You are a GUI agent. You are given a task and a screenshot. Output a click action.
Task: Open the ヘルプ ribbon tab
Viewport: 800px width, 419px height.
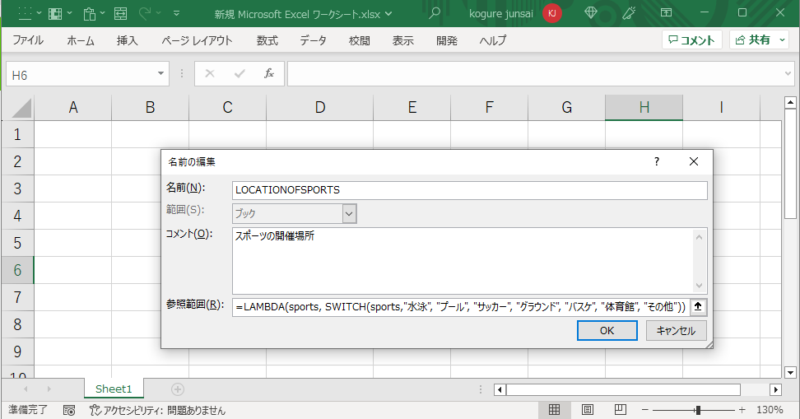[x=493, y=40]
